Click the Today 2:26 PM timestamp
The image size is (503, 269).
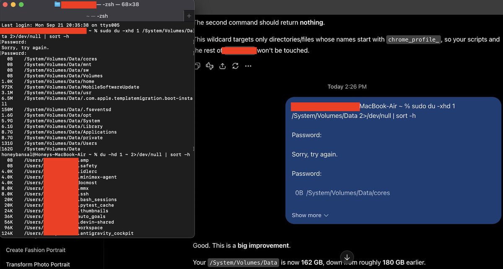pos(347,87)
